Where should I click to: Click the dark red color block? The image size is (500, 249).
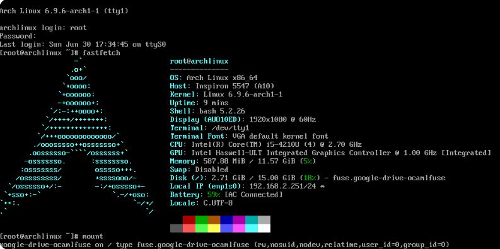189,219
